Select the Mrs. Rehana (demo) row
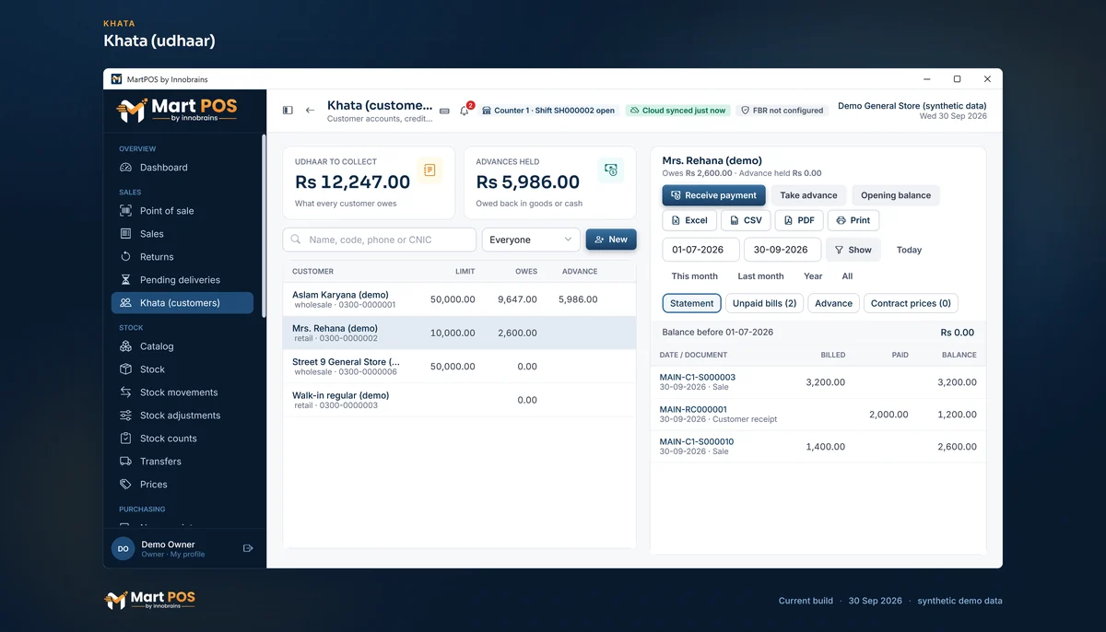 (x=459, y=333)
